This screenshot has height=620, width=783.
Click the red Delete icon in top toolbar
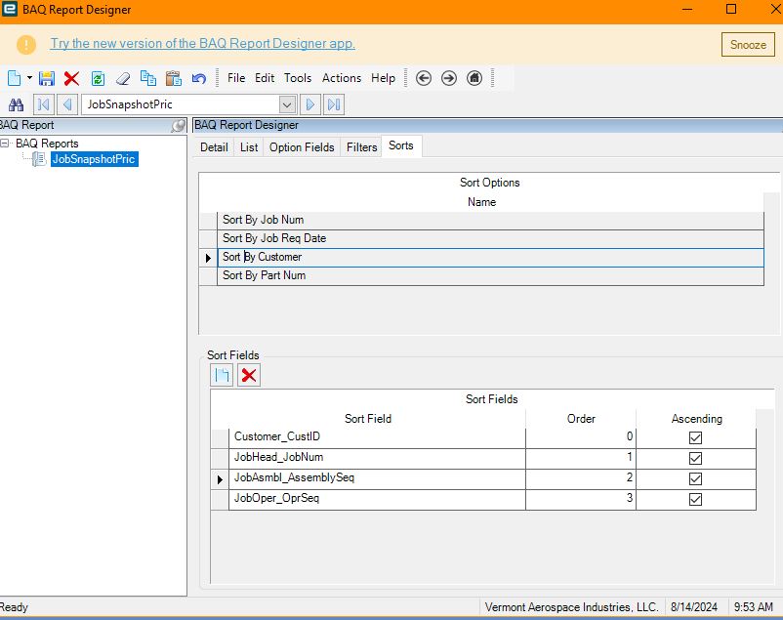pyautogui.click(x=71, y=78)
